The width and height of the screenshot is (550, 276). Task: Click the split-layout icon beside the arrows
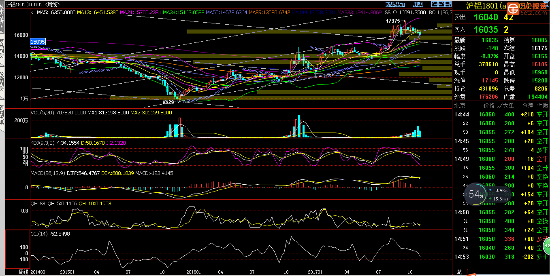tap(448, 4)
